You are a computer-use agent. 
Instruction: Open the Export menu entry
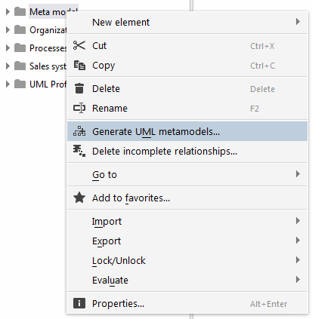[x=187, y=241]
